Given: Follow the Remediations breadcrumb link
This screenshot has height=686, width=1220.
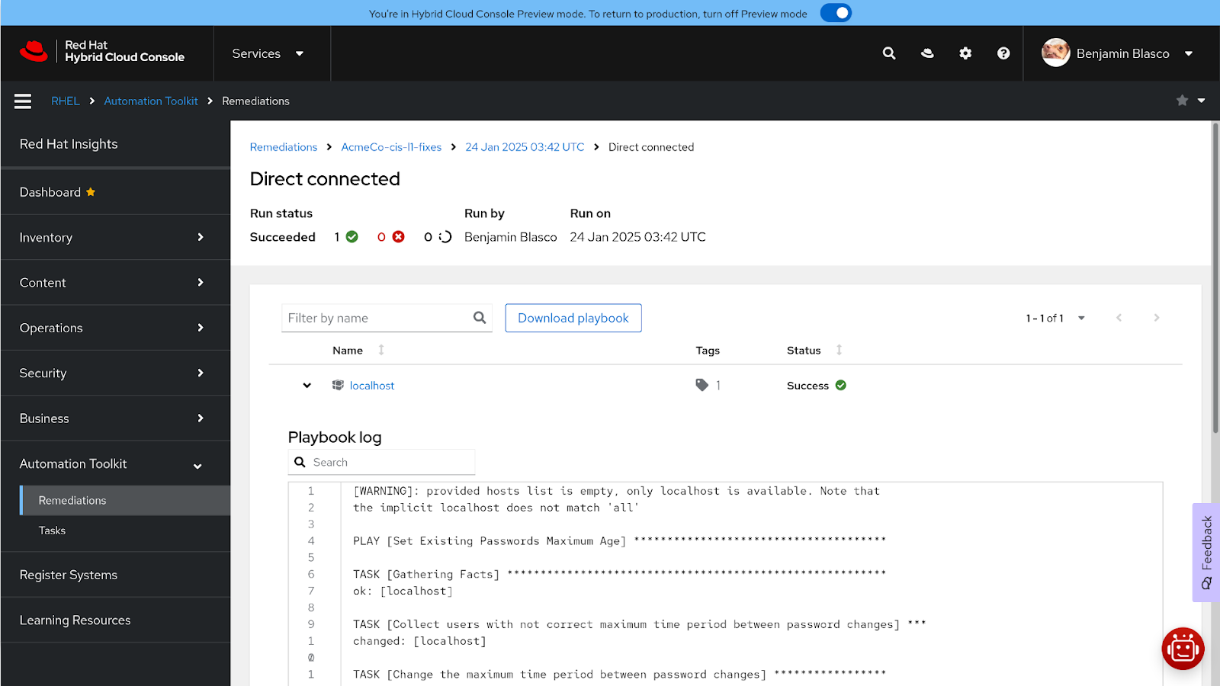Looking at the screenshot, I should [x=284, y=147].
